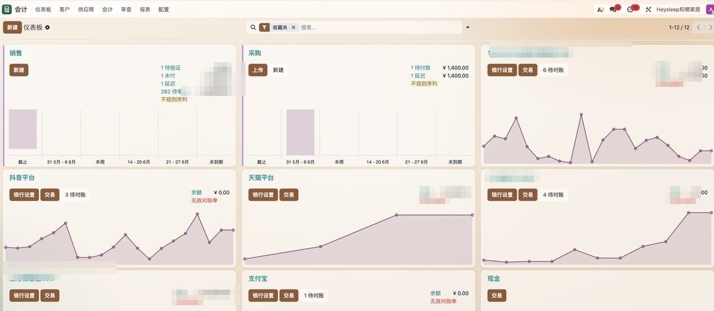
Task: Click 银行设置 in the 抖音平台 card
Action: click(24, 194)
